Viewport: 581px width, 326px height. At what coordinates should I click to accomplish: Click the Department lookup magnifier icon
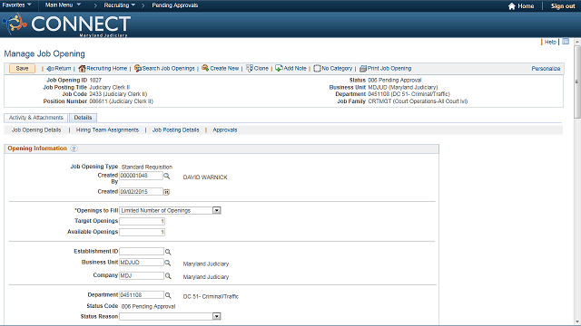pos(168,295)
